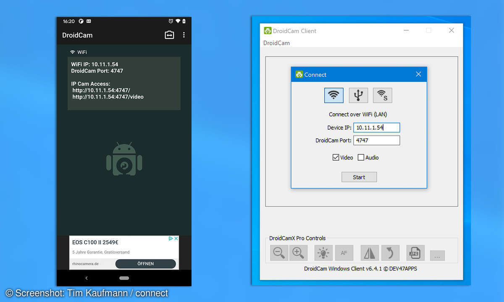Close the Connect dialog

point(418,74)
